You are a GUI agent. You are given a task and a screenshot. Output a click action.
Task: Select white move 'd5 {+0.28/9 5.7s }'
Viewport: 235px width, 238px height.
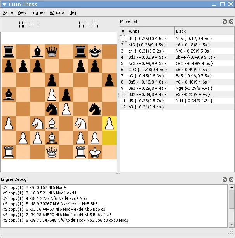(x=151, y=101)
